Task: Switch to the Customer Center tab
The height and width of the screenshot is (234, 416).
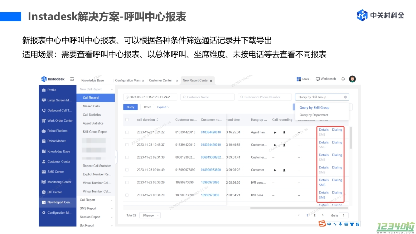Action: click(160, 80)
